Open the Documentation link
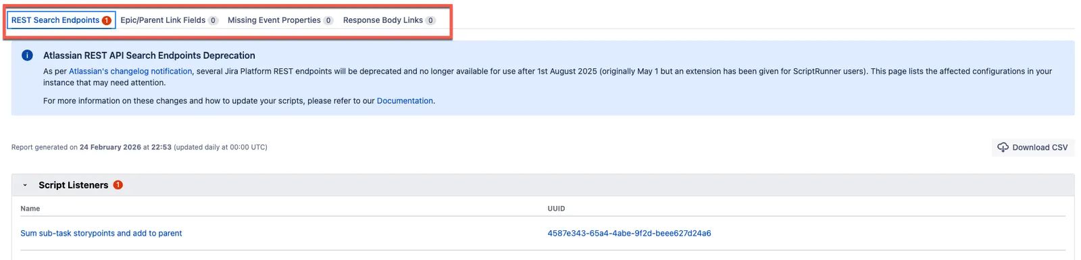The image size is (1081, 260). pyautogui.click(x=405, y=101)
